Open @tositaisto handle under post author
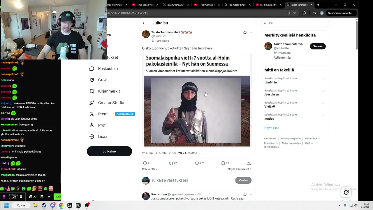The width and height of the screenshot is (373, 210). coord(159,36)
